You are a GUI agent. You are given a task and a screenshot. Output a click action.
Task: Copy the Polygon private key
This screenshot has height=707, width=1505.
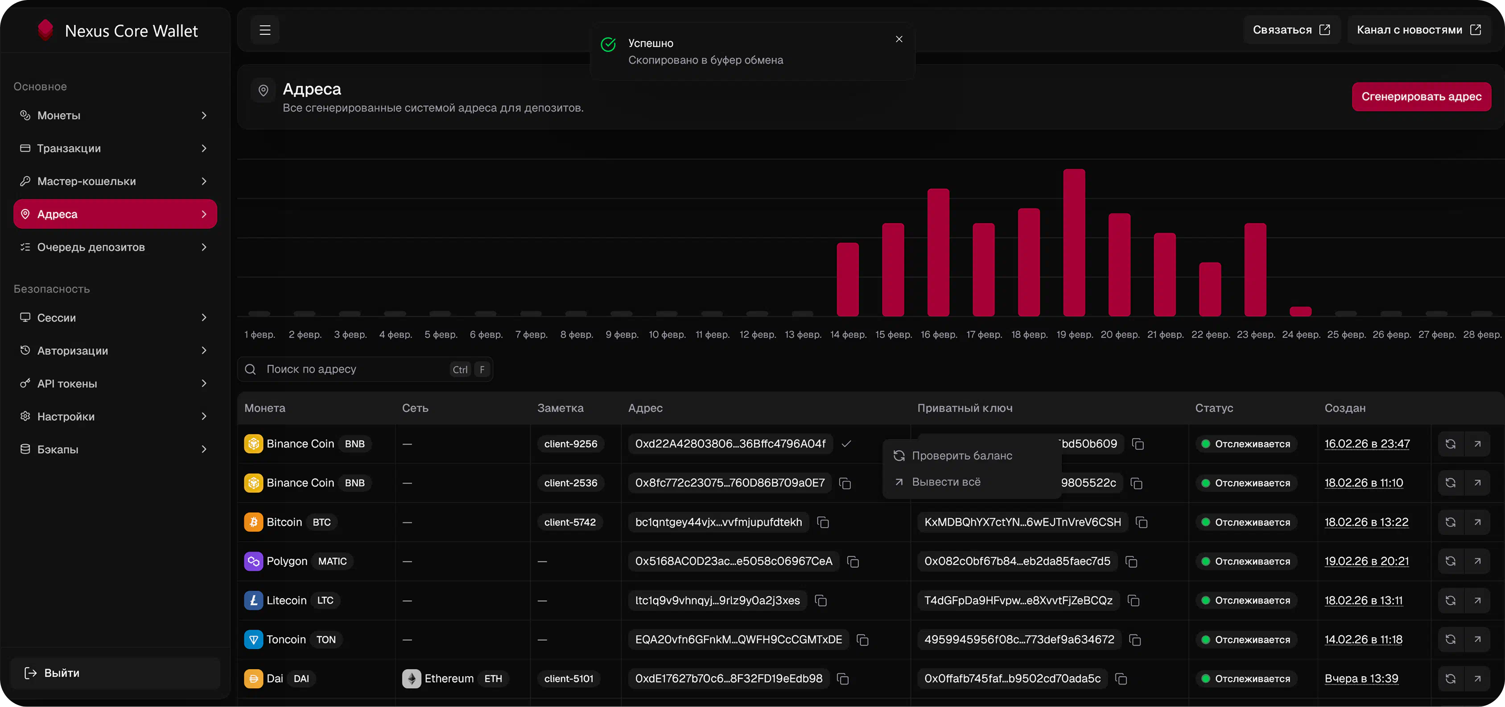1131,562
